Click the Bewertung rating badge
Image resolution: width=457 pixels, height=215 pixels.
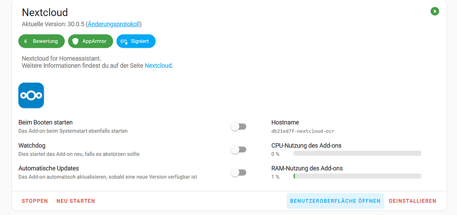point(41,41)
